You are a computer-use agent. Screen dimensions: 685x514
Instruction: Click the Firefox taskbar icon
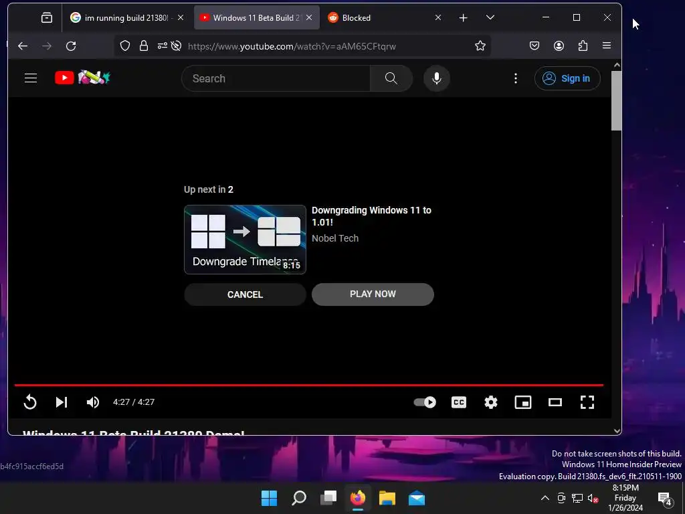pos(358,498)
